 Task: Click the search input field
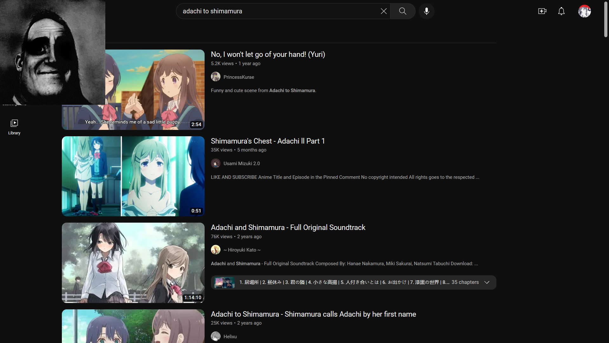point(279,11)
